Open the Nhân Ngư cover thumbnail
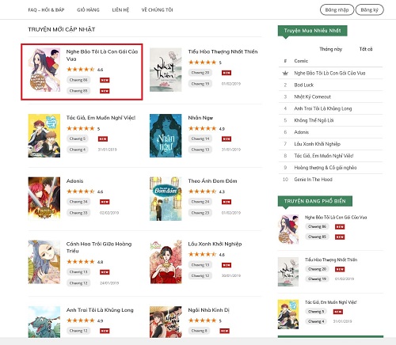This screenshot has width=396, height=345. [166, 135]
